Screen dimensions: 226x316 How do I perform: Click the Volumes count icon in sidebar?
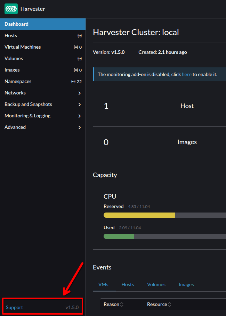(x=80, y=59)
